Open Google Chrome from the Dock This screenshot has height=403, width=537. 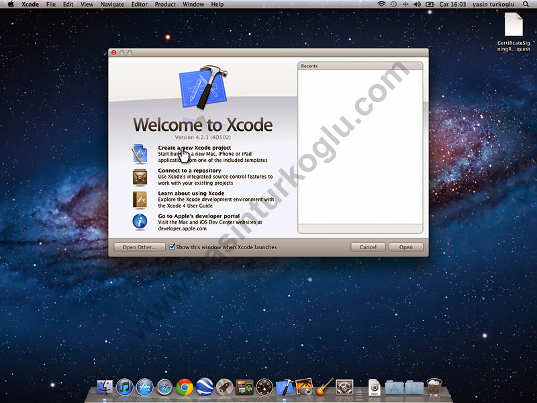tap(185, 388)
